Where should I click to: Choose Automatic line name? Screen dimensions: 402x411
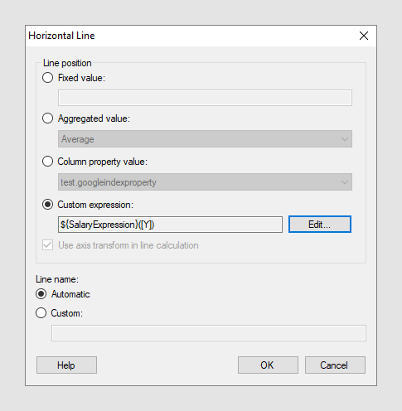[41, 294]
